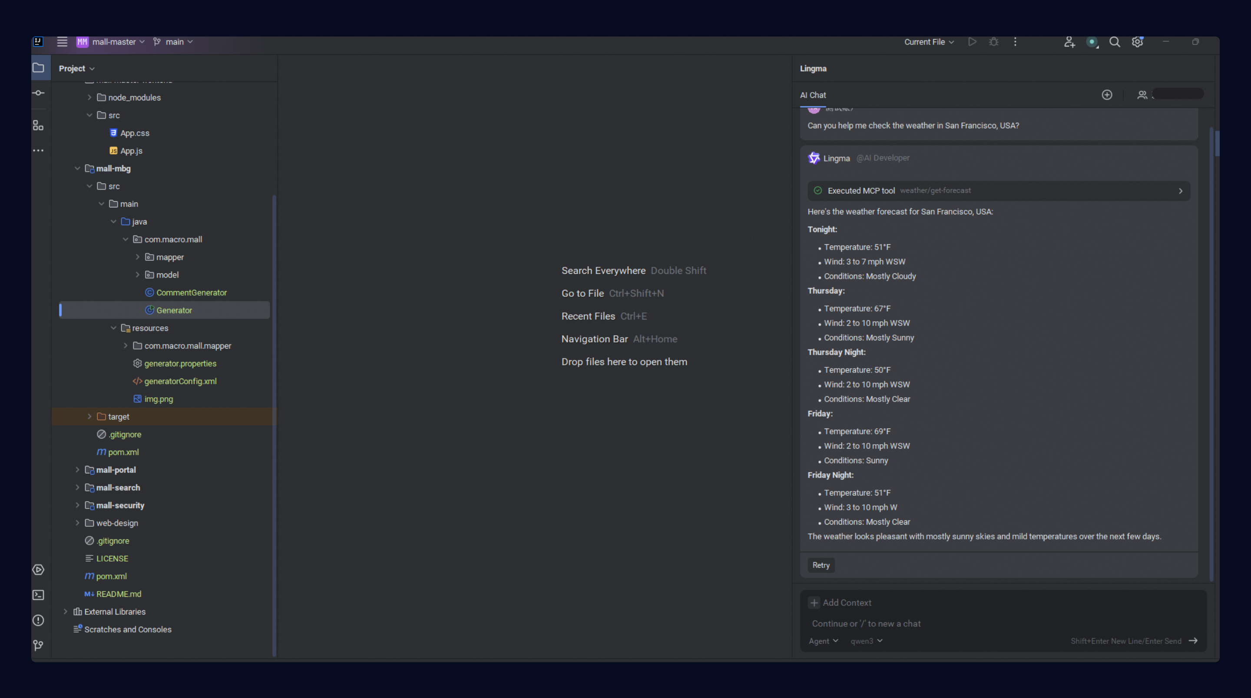Open the Git tool window icon
1251x698 pixels.
(38, 645)
